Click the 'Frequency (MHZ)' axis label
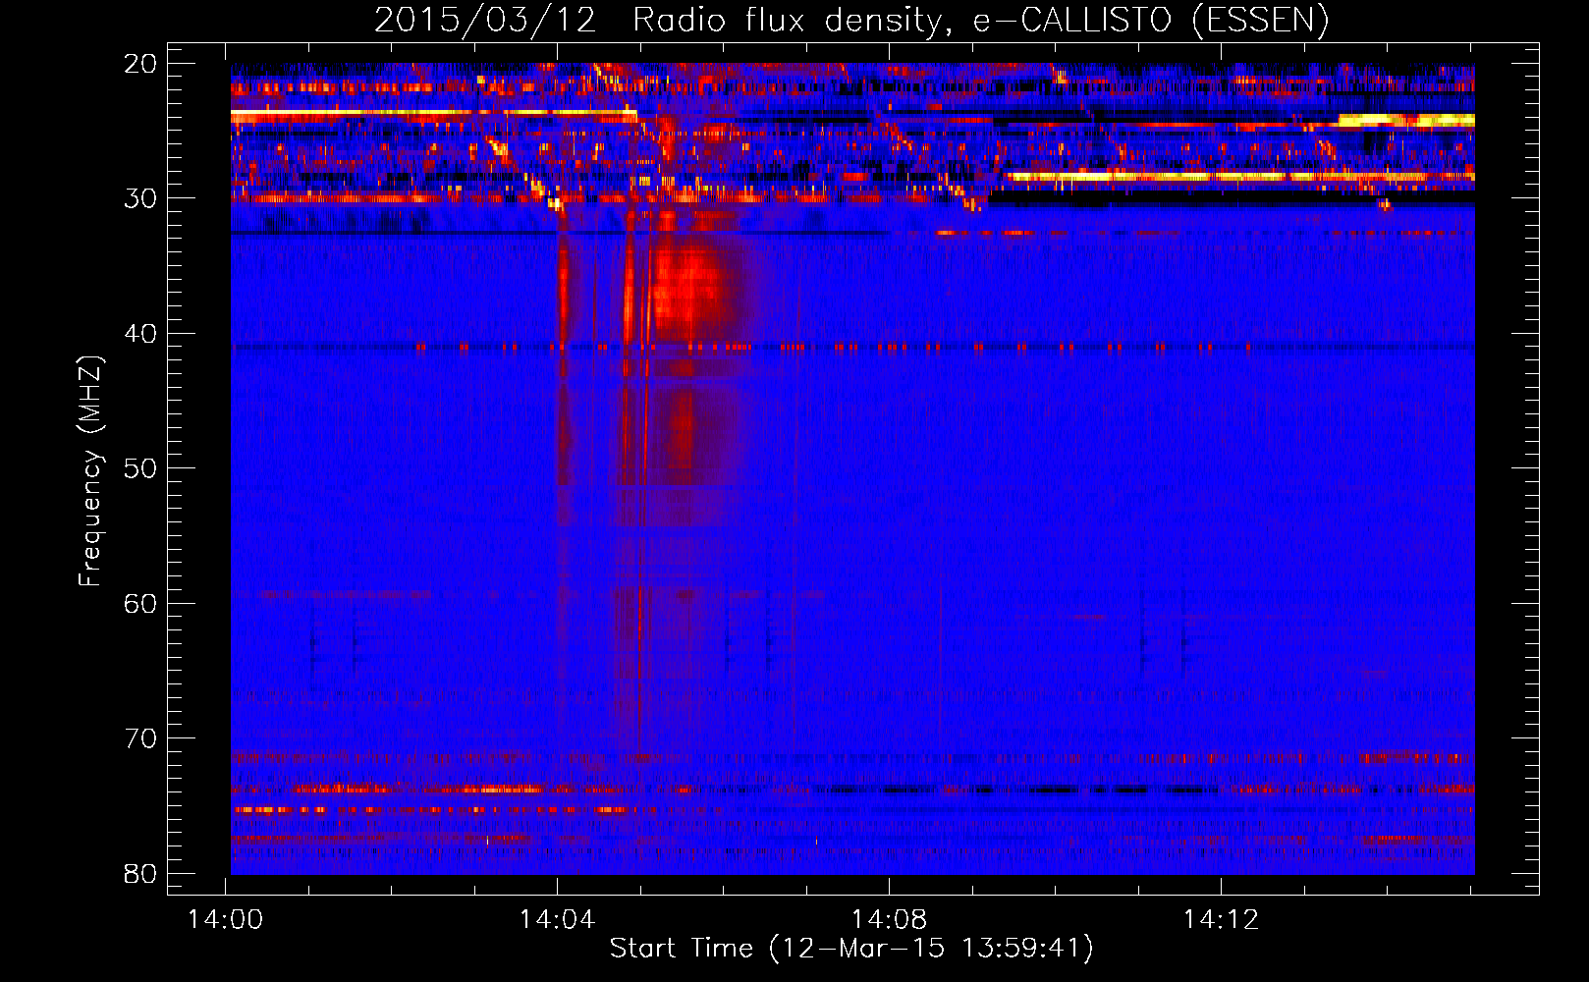Viewport: 1589px width, 982px height. (x=90, y=471)
